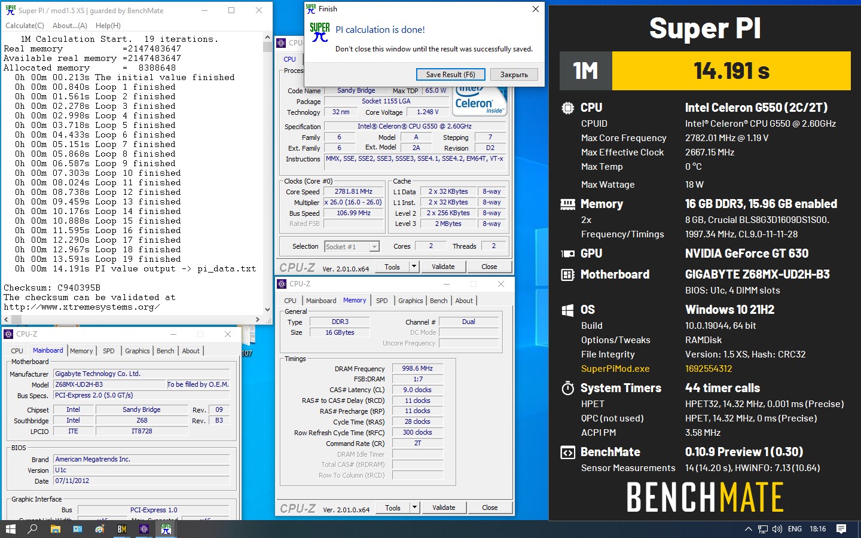The width and height of the screenshot is (861, 538).
Task: Click the BenchMate code icon in result panel
Action: point(567,453)
